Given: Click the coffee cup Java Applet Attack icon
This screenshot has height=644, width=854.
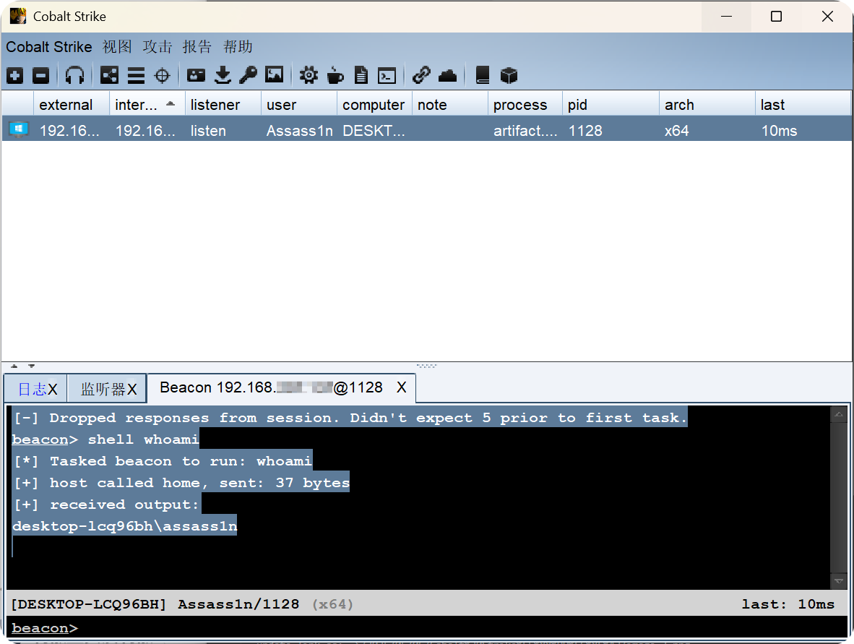Looking at the screenshot, I should coord(335,75).
